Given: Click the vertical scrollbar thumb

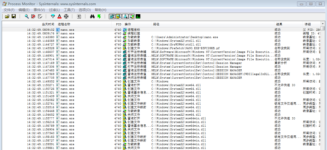Looking at the screenshot, I should [x=323, y=28].
